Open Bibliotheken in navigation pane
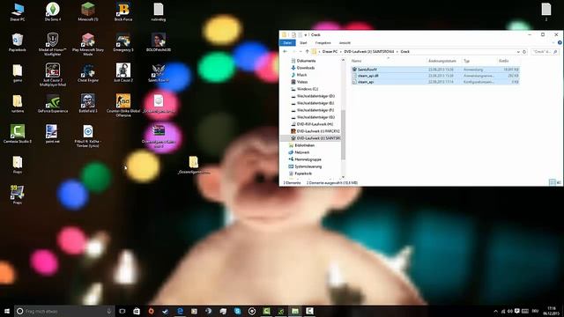The width and height of the screenshot is (564, 317). [304, 145]
